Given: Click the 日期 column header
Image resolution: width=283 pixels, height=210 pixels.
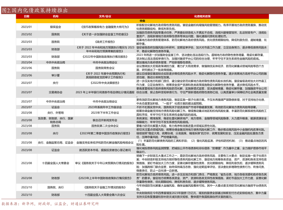Looking at the screenshot, I should [x=27, y=16].
